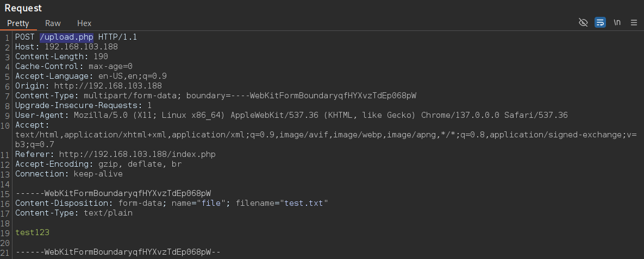Click line number 21 in gutter
The image size is (644, 259).
5,252
